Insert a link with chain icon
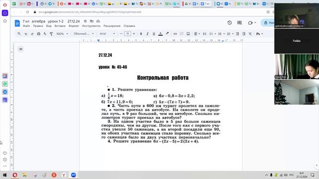Image resolution: width=319 pixels, height=179 pixels. (175, 34)
